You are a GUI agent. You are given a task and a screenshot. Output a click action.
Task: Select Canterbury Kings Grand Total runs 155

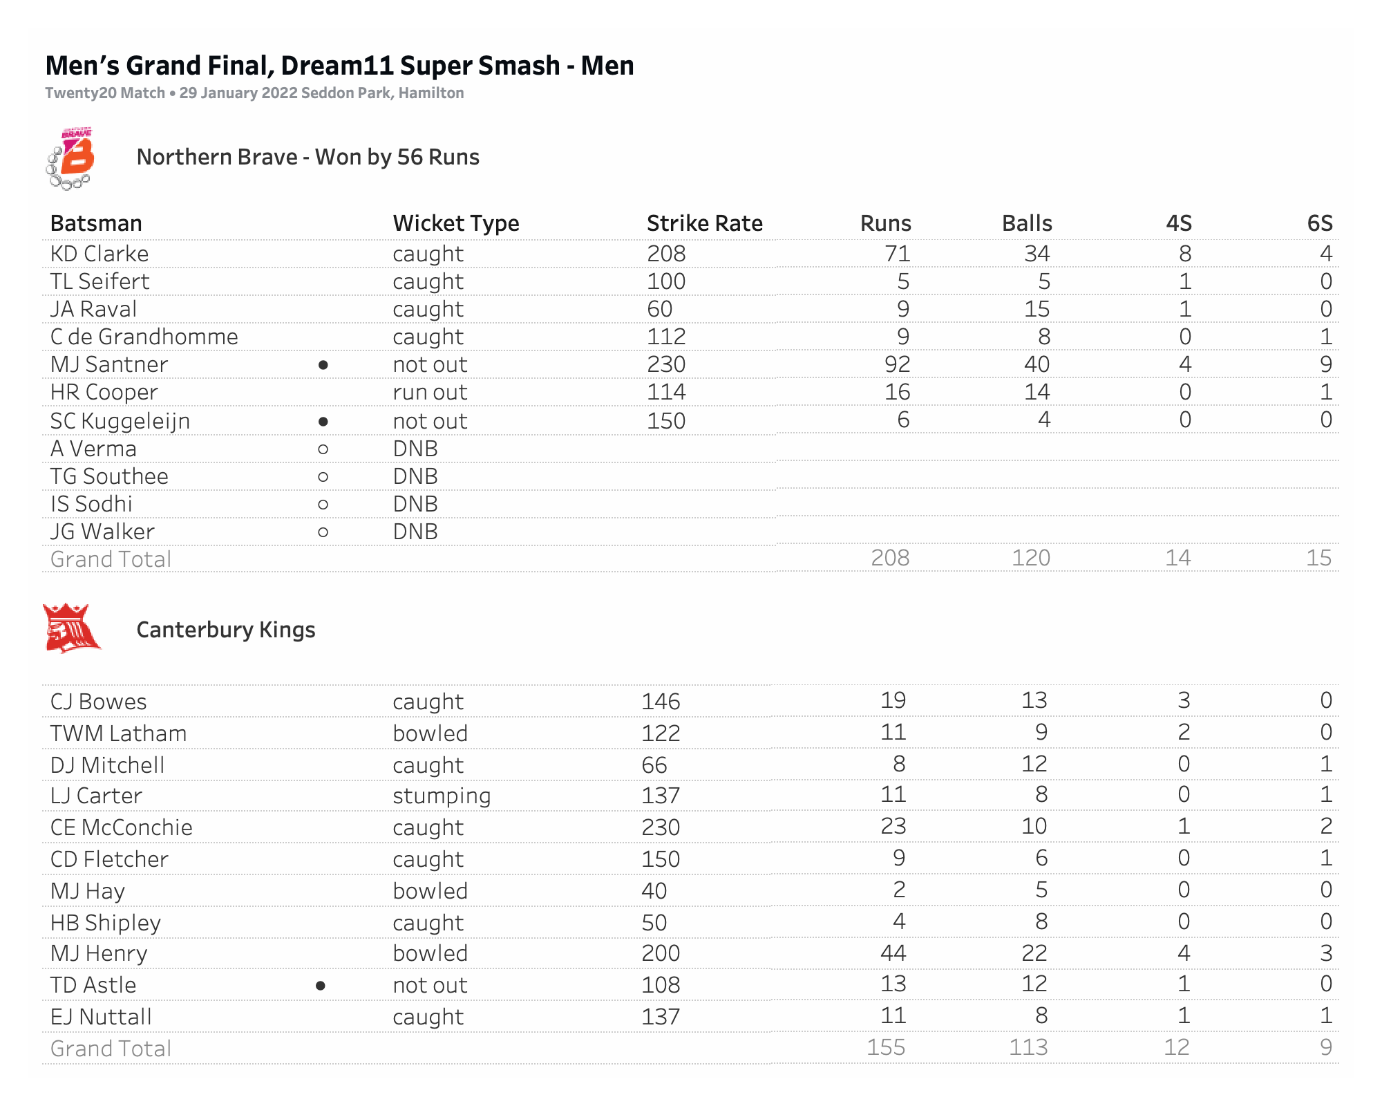[x=886, y=1047]
